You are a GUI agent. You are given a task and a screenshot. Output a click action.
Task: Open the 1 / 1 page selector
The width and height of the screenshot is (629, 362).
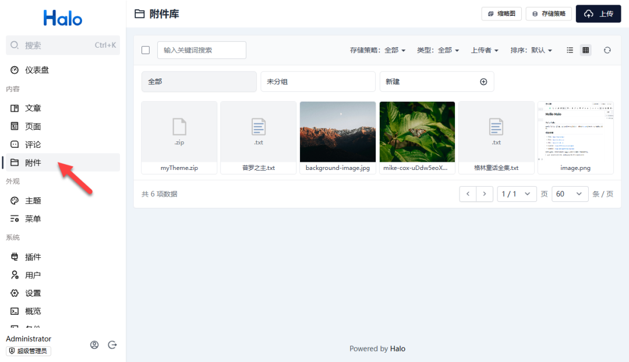[x=517, y=194]
